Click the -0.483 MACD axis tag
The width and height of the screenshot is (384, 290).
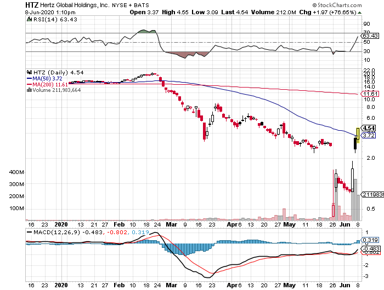(x=371, y=249)
